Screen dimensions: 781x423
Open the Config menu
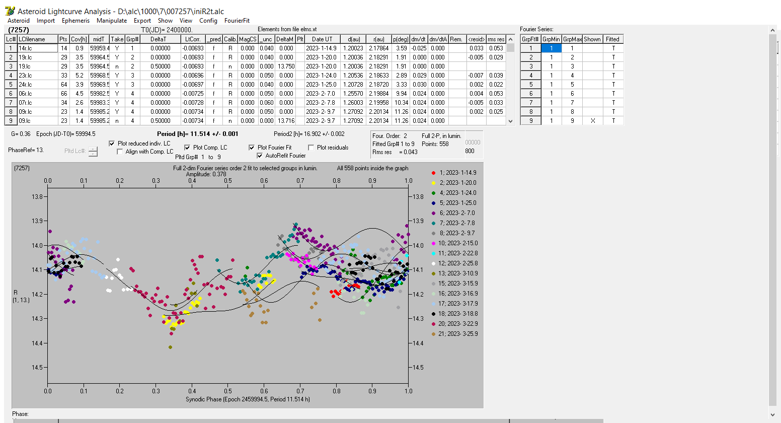point(208,21)
